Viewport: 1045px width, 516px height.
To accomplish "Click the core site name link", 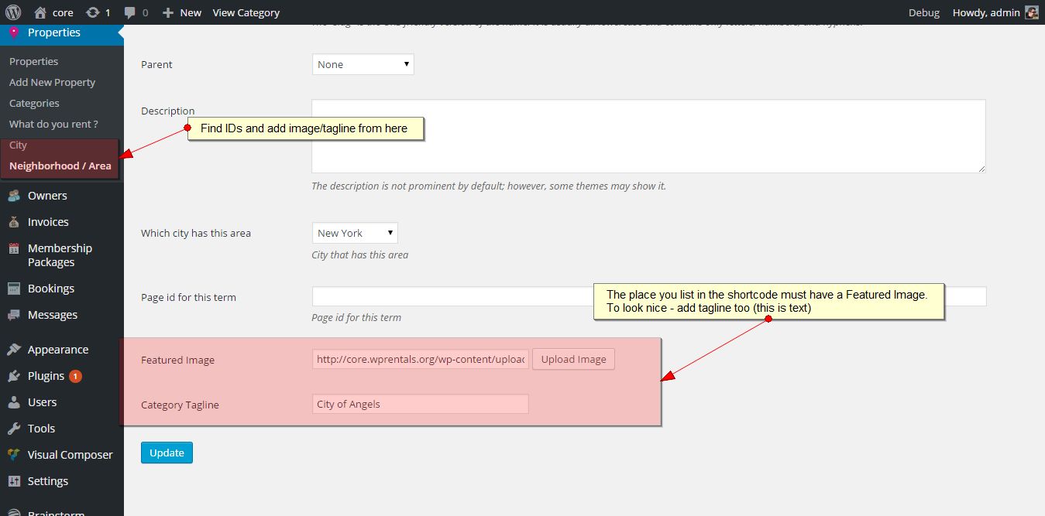I will click(x=63, y=12).
